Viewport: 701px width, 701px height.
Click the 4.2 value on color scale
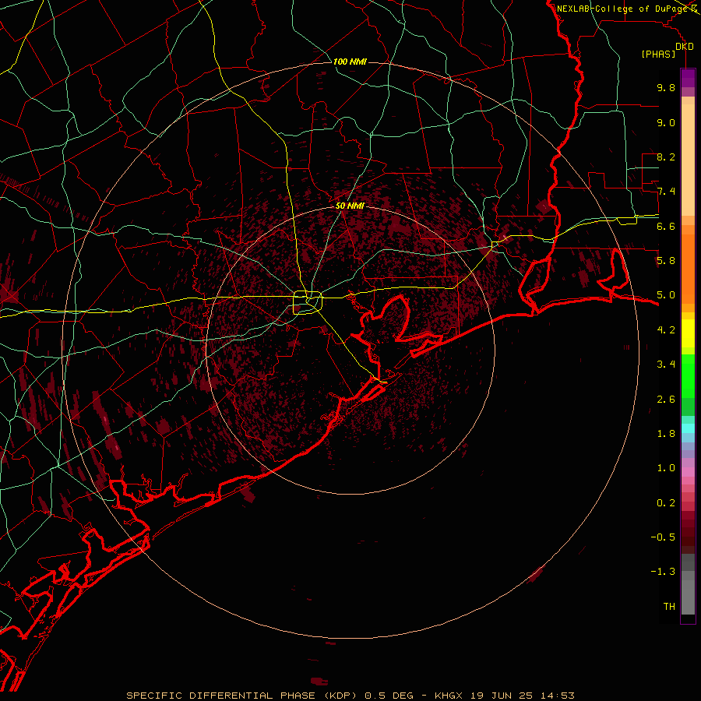666,330
